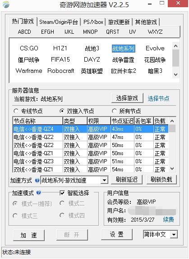The height and width of the screenshot is (259, 189).
Task: Filter games by ABCD letters
Action: 24,32
